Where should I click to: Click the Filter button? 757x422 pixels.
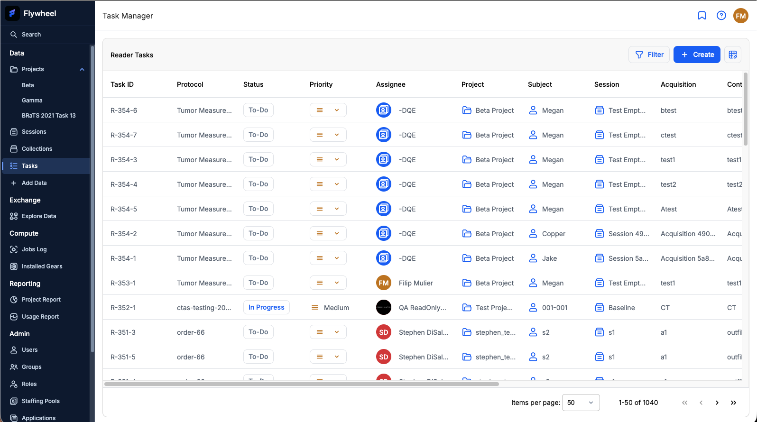[x=649, y=55]
